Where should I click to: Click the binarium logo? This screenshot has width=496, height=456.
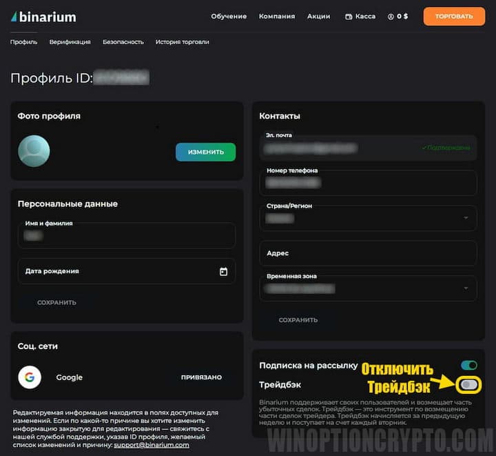click(43, 17)
